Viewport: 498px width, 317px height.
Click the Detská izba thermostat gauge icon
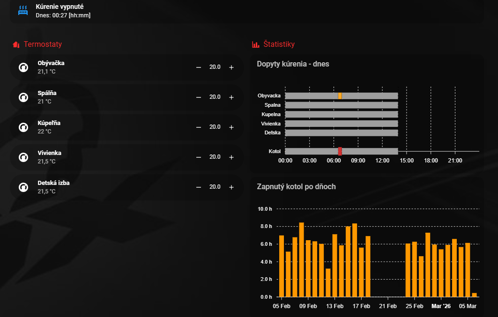coord(23,187)
